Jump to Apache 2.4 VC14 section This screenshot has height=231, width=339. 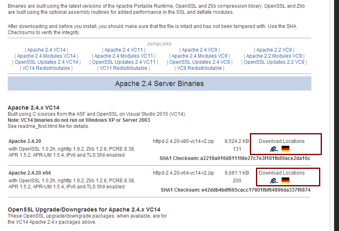[x=46, y=50]
